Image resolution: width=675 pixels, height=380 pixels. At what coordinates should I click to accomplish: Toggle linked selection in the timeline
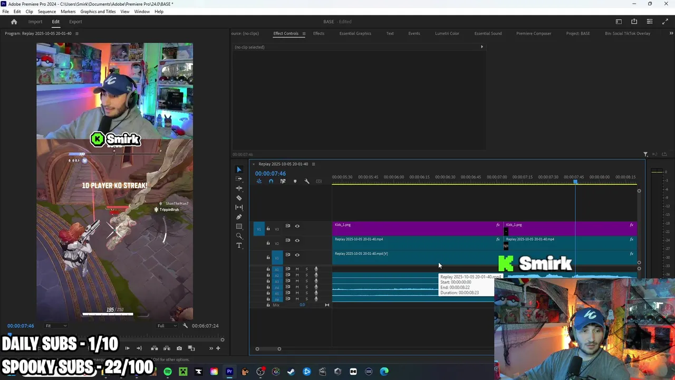point(283,182)
